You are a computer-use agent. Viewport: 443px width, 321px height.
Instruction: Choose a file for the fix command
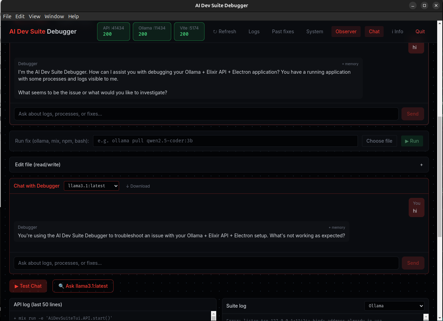point(379,141)
